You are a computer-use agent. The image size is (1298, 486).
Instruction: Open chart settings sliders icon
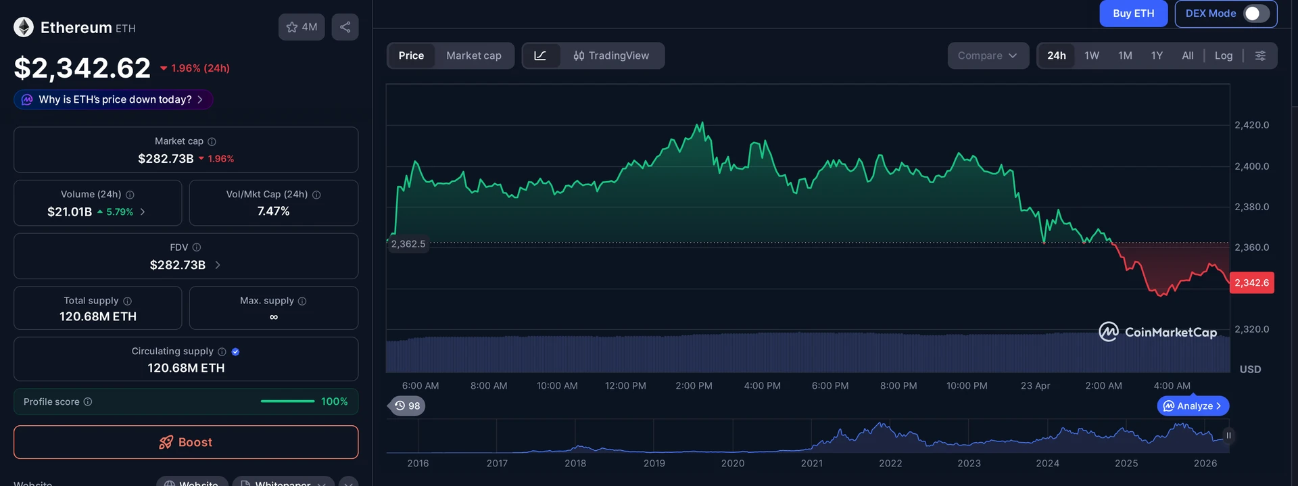pos(1260,55)
